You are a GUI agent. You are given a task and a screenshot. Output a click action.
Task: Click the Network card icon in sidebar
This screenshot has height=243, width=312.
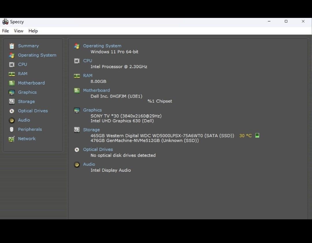click(x=12, y=139)
